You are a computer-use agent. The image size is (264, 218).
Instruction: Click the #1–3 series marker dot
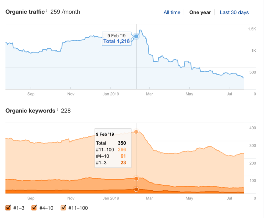(x=136, y=190)
